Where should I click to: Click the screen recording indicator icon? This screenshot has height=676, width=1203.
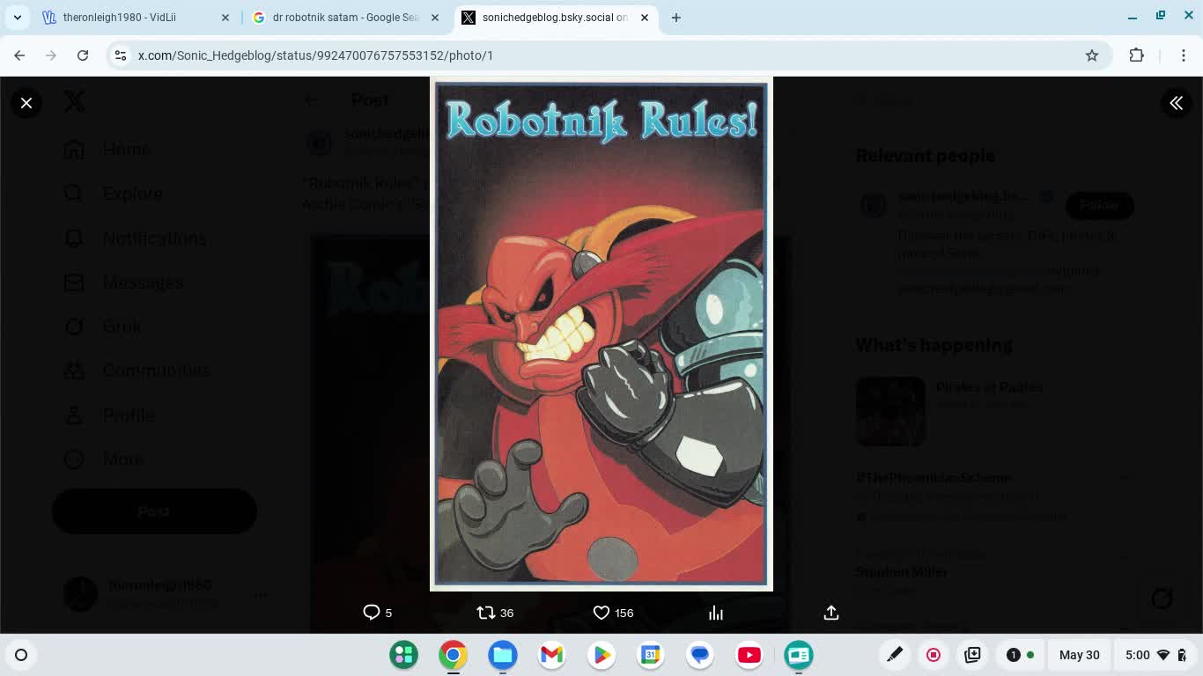pyautogui.click(x=934, y=655)
